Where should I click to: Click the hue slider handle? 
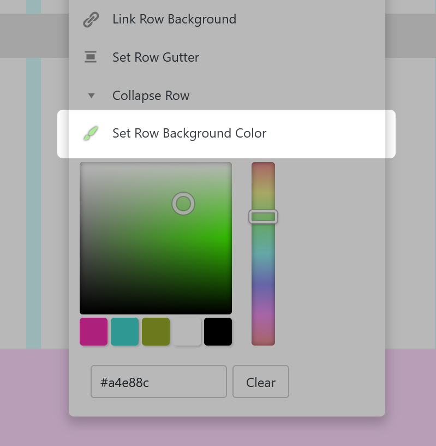tap(263, 217)
